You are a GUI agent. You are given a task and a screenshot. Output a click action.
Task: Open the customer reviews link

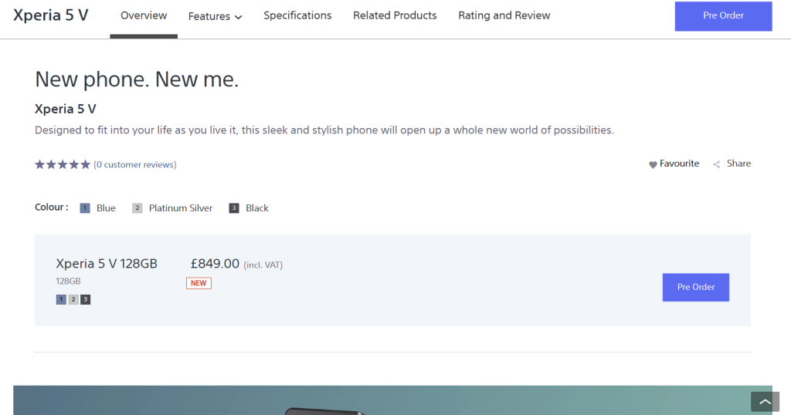click(135, 164)
